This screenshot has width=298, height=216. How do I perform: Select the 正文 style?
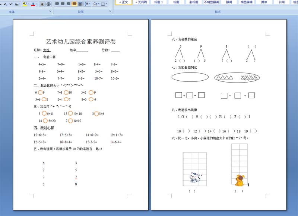(124, 2)
